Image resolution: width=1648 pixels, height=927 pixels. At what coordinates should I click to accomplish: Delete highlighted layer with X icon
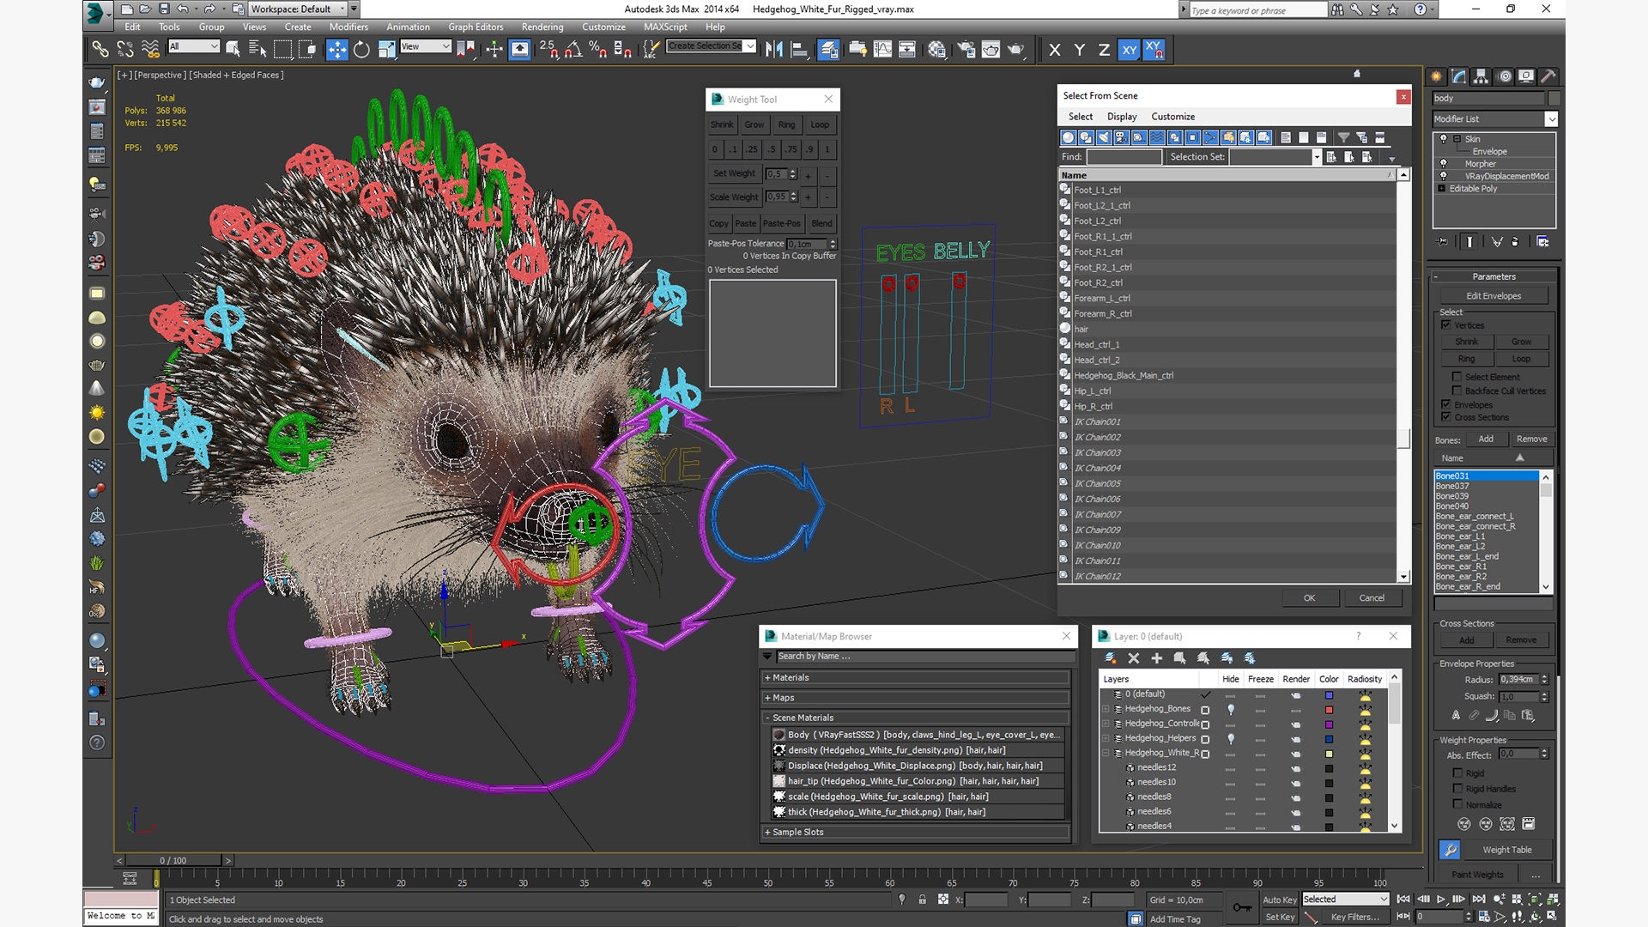tap(1133, 658)
